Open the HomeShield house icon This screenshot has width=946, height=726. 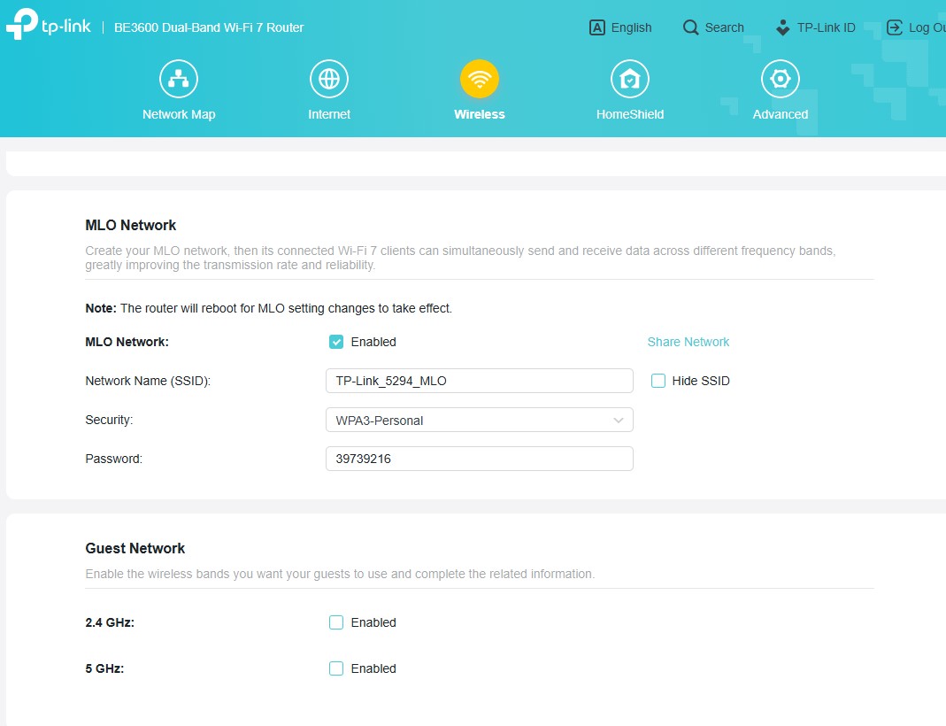click(630, 80)
